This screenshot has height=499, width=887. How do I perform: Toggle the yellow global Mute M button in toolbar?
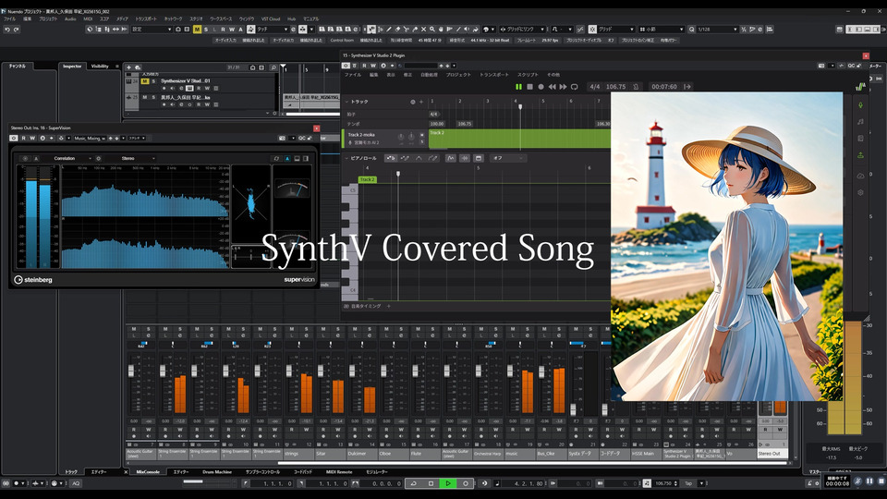pos(197,30)
